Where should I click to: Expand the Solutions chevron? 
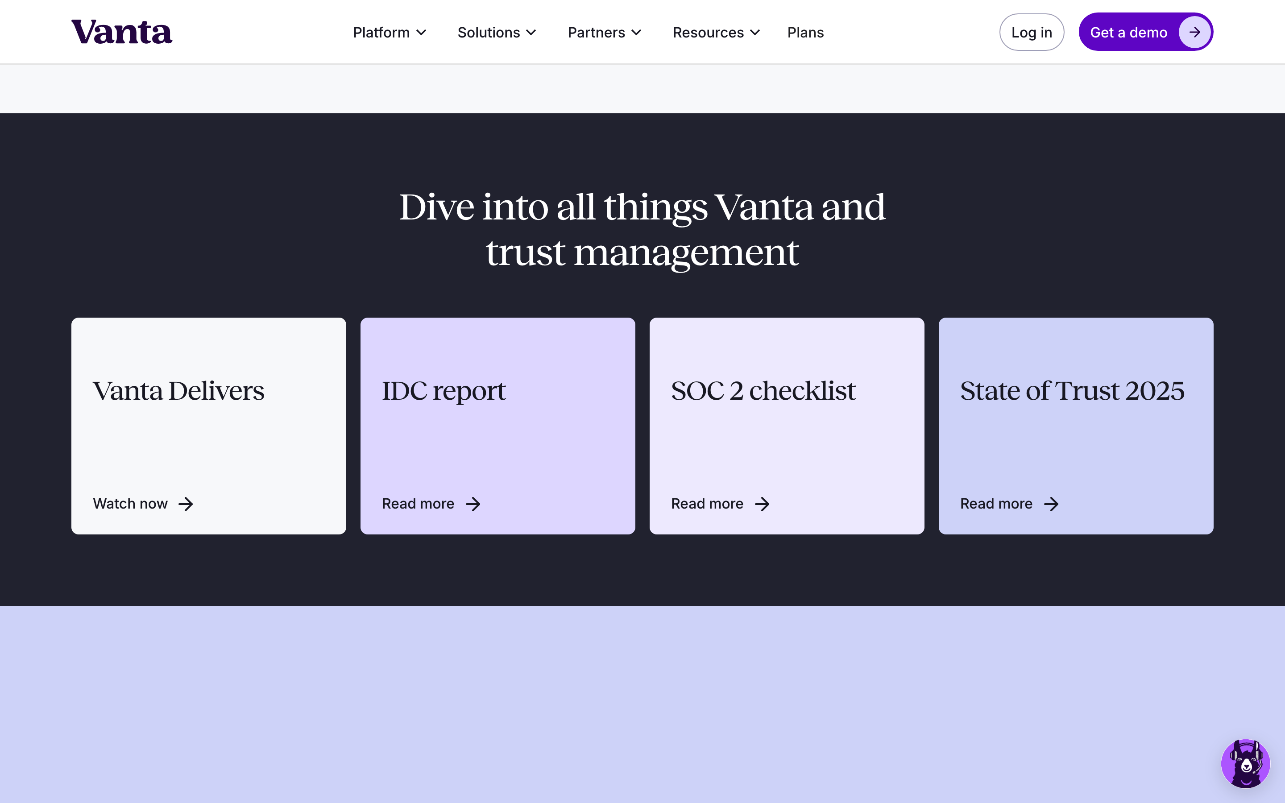(x=531, y=33)
